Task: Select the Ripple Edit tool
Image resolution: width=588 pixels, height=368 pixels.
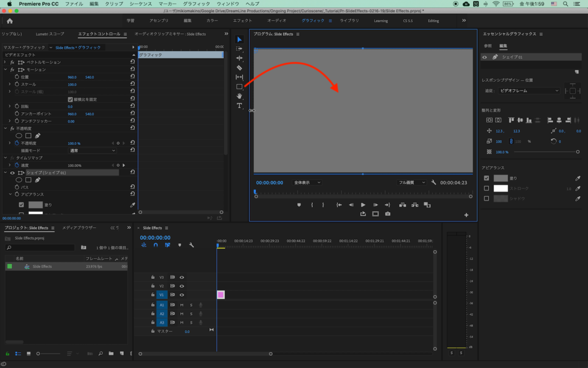Action: 239,58
